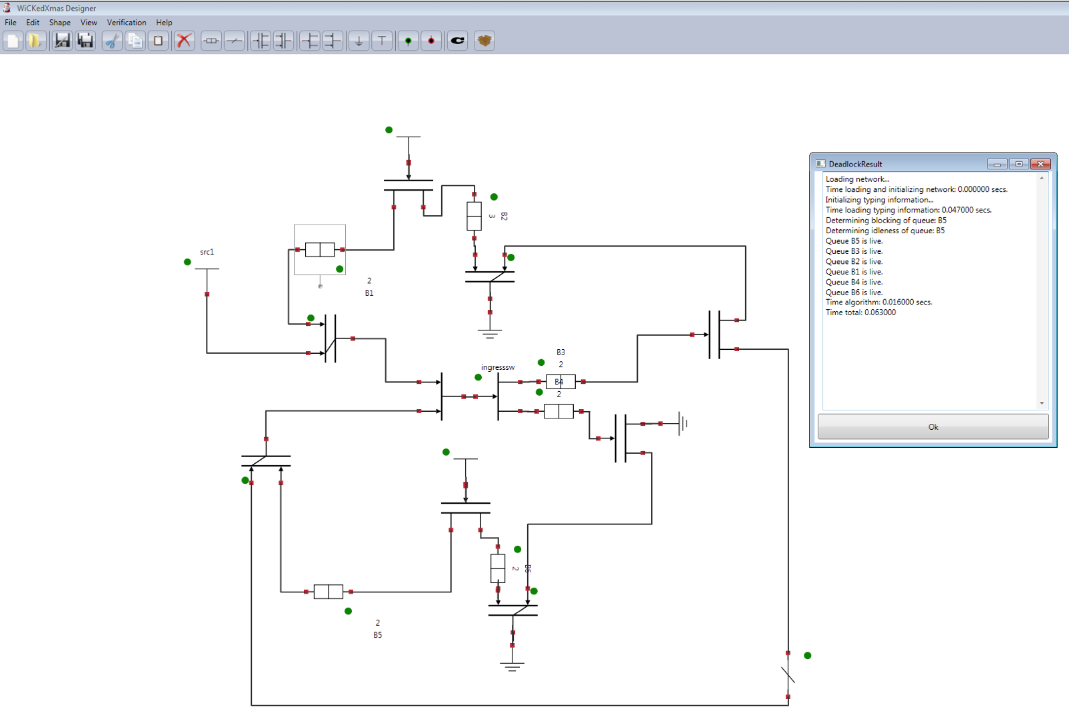Screen dimensions: 1069x721
Task: Select the queue shape tool in toolbar
Action: [x=211, y=41]
